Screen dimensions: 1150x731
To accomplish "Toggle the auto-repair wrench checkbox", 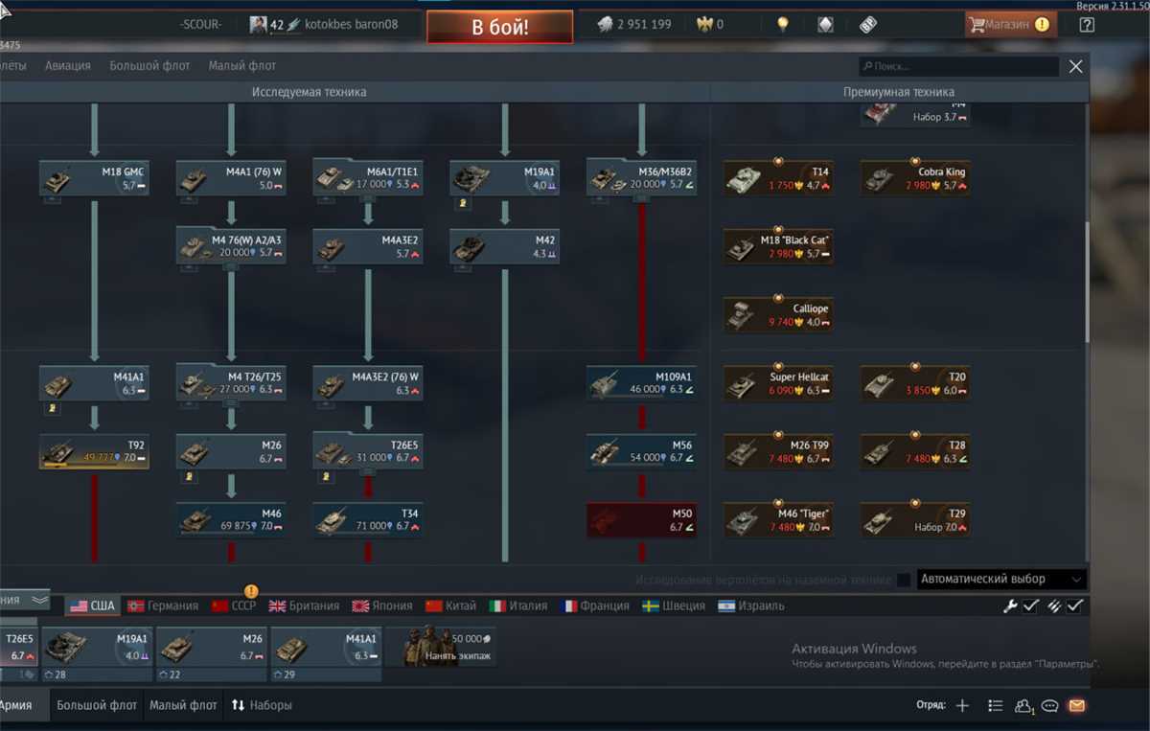I will click(x=1030, y=605).
